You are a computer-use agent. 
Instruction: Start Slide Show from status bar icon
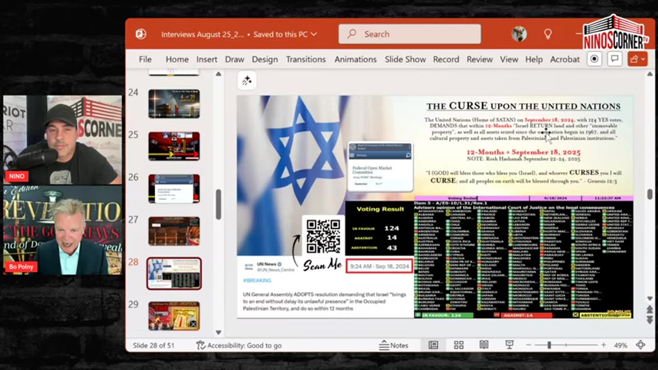pos(509,345)
